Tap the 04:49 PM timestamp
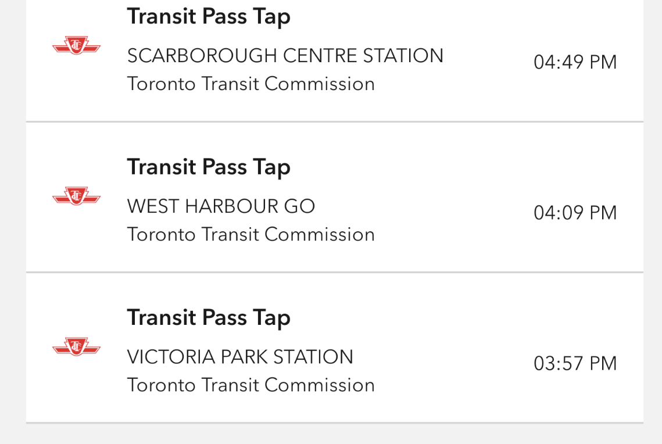The width and height of the screenshot is (662, 444). tap(575, 62)
